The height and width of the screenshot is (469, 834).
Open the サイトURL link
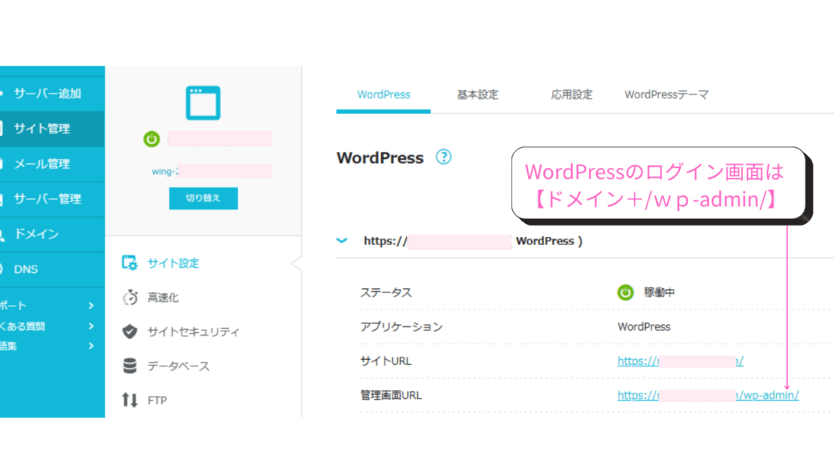pyautogui.click(x=680, y=361)
